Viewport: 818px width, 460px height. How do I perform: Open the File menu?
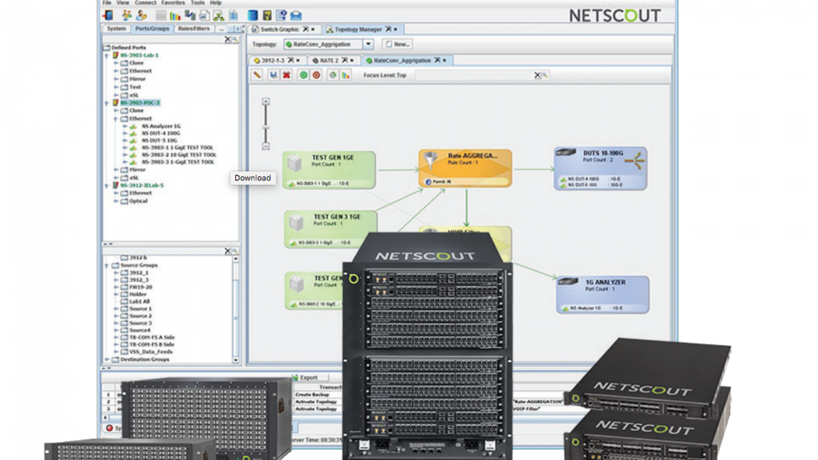click(x=107, y=3)
